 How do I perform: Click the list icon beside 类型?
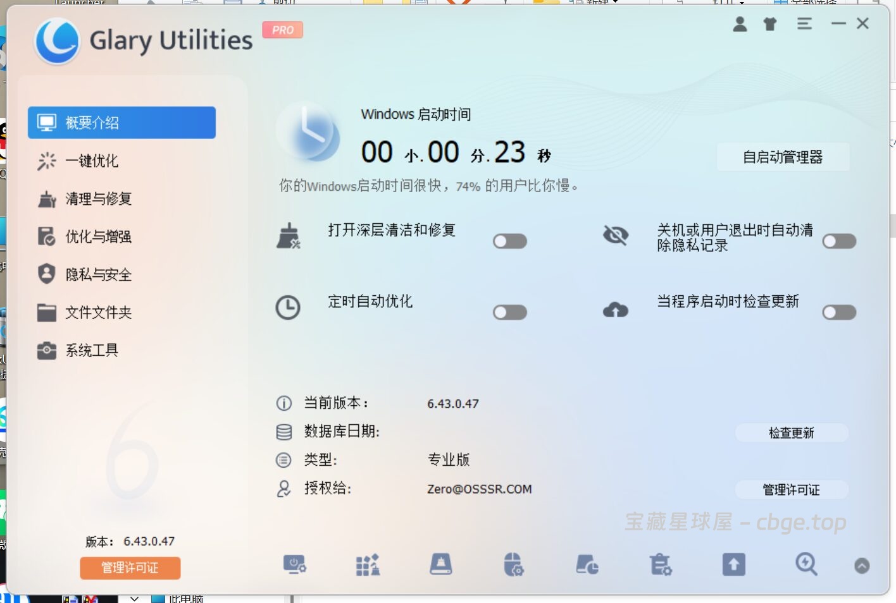pos(284,460)
